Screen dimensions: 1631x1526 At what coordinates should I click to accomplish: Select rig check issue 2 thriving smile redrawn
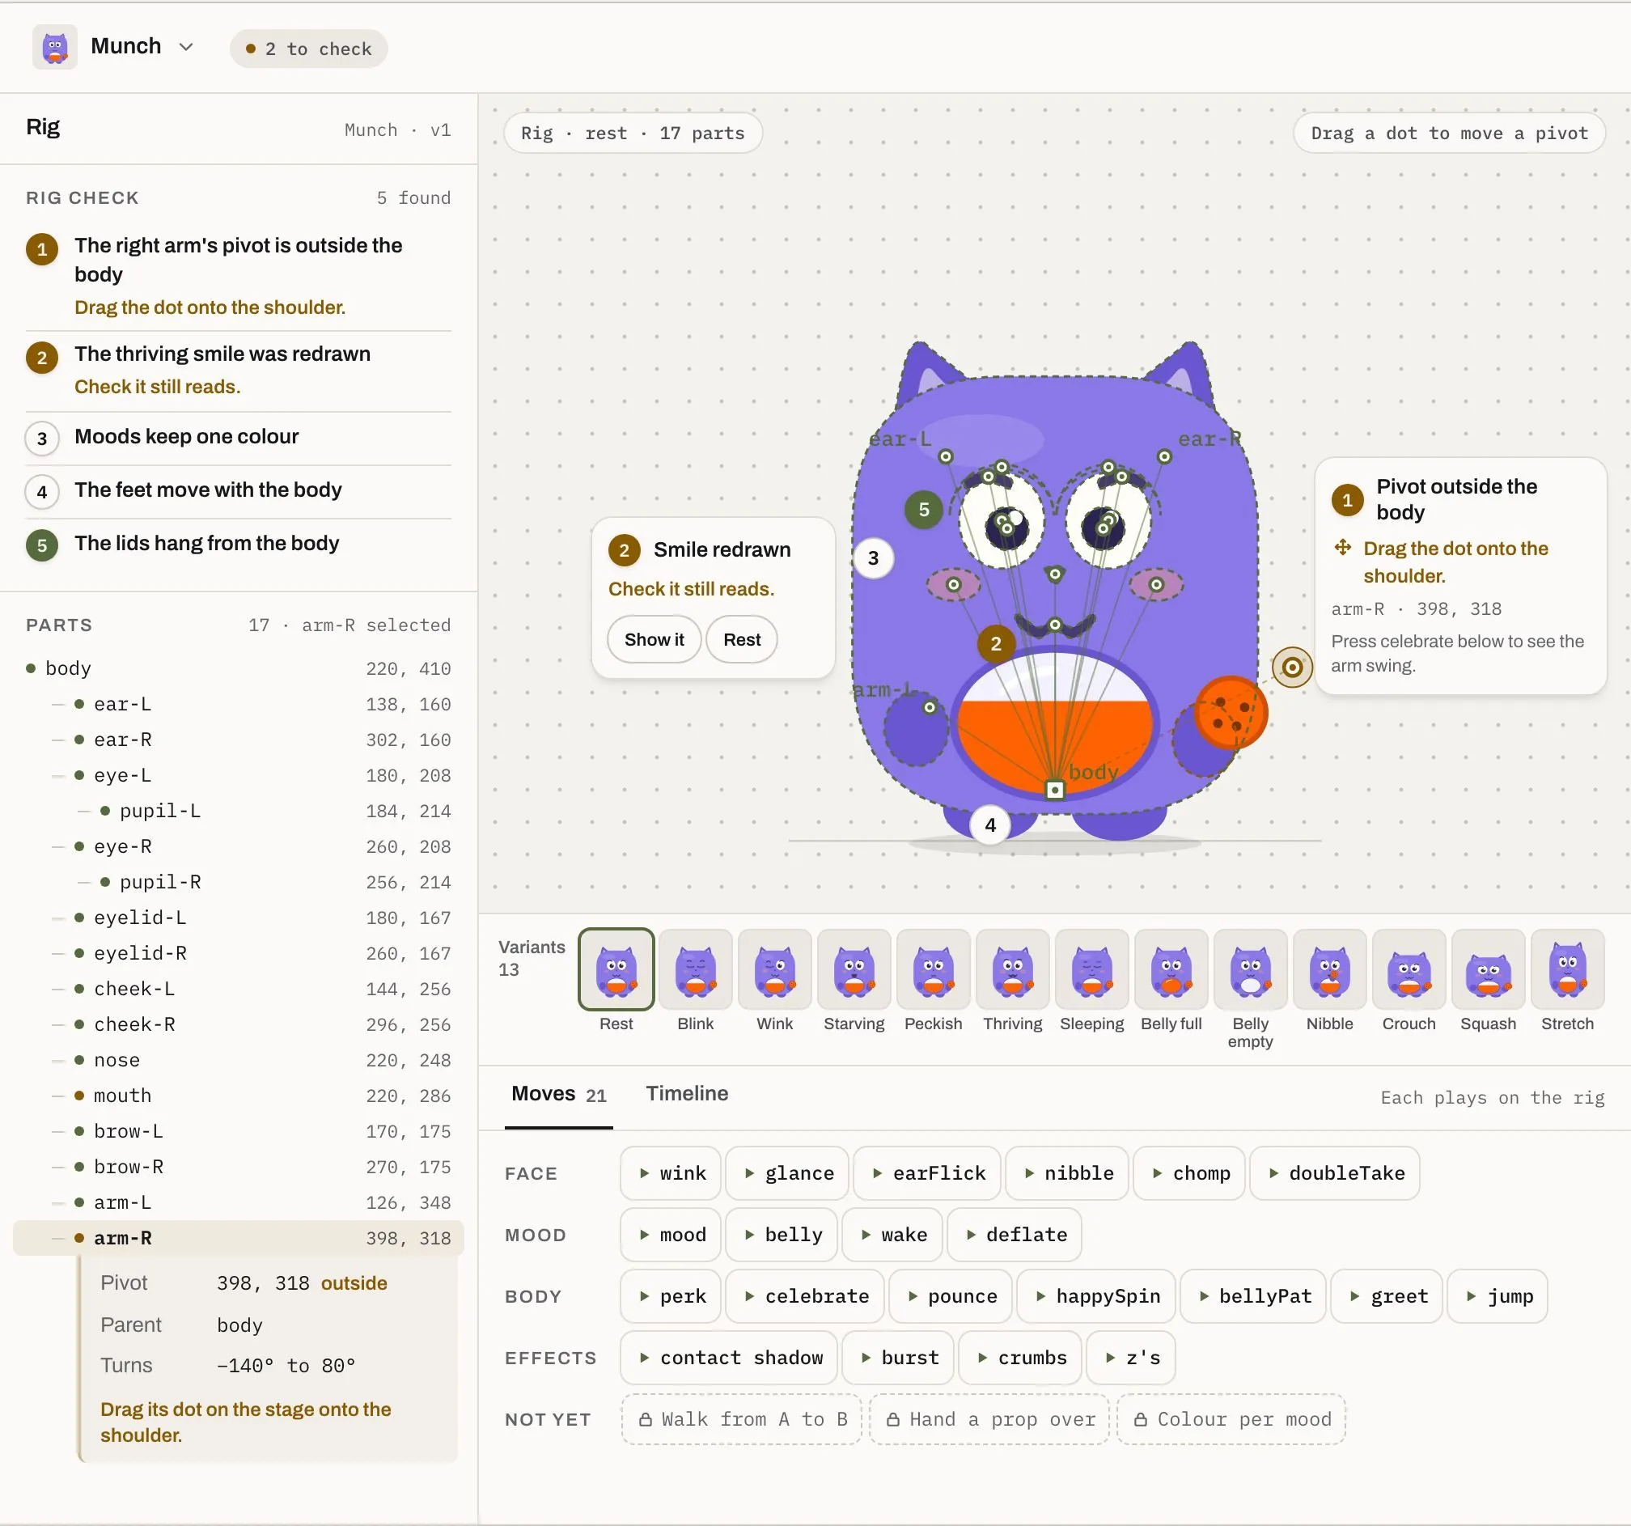point(238,370)
